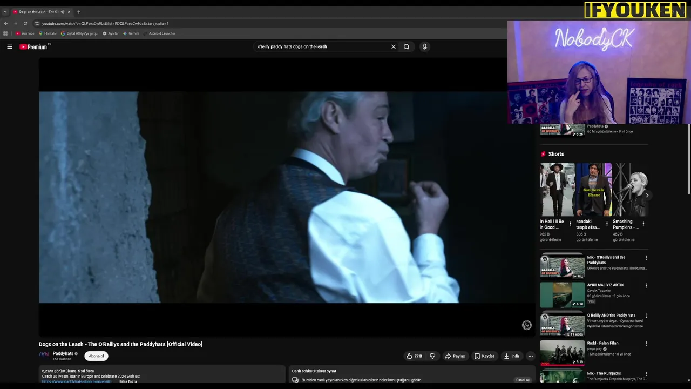The width and height of the screenshot is (691, 389).
Task: Play the Redd - Falan Filan thumbnail
Action: [562, 352]
